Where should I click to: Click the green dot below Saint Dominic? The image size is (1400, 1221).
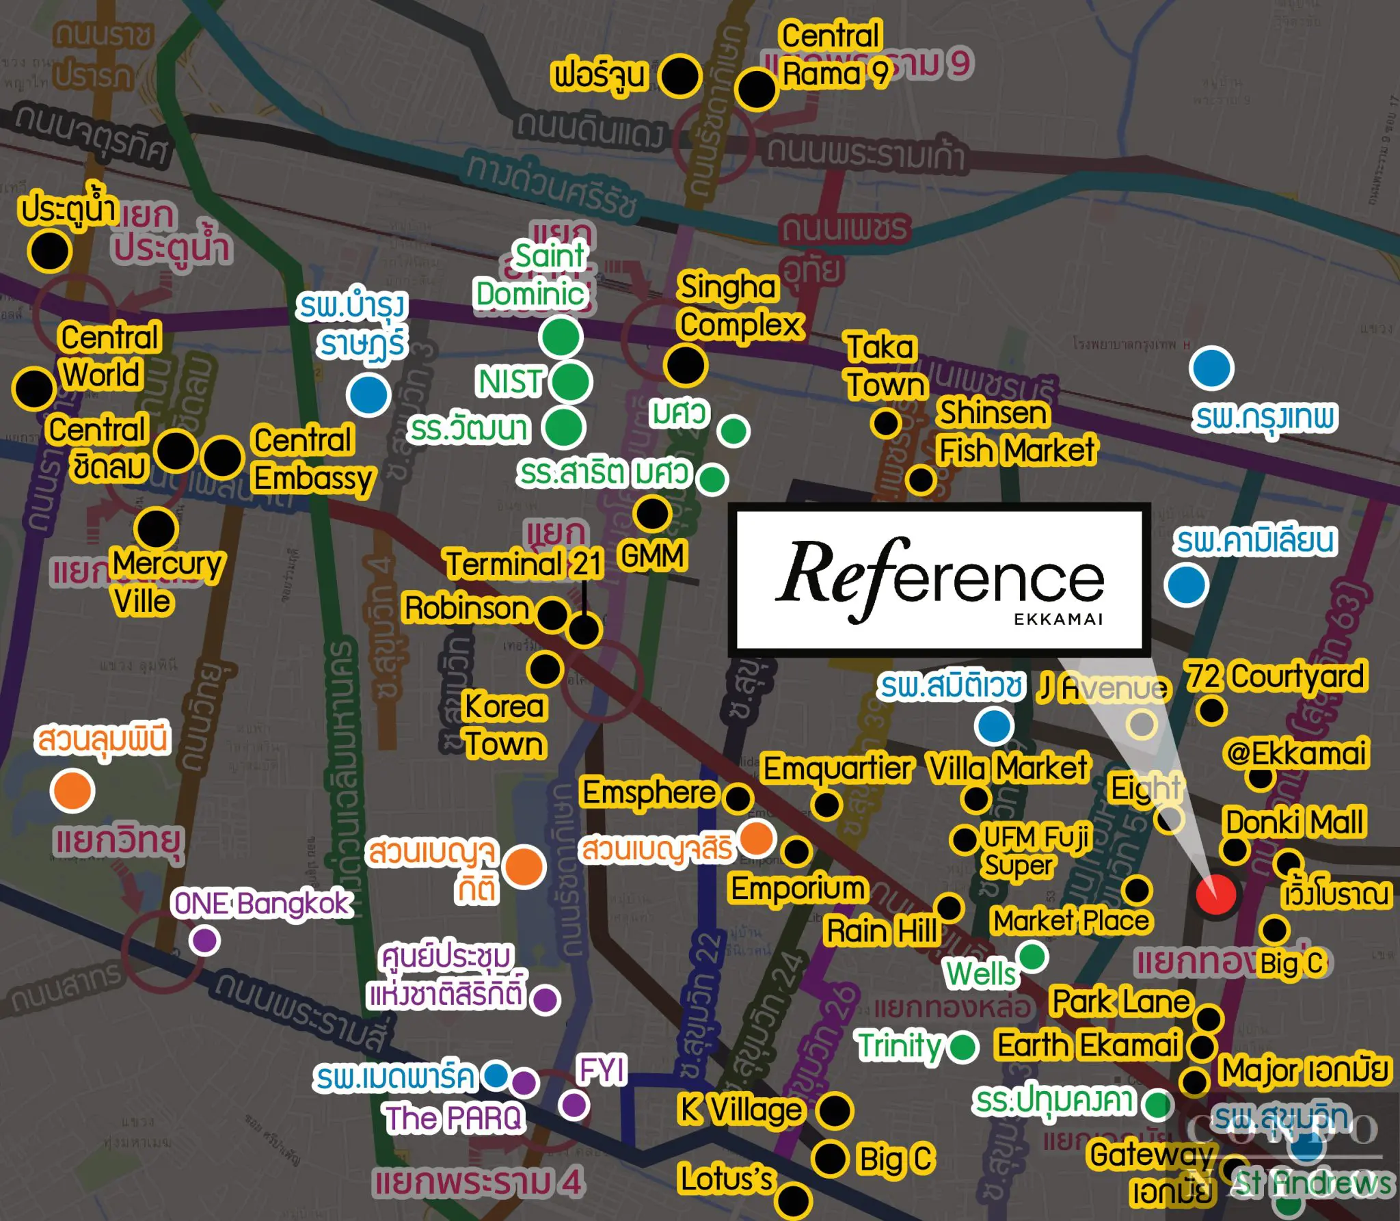coord(561,336)
